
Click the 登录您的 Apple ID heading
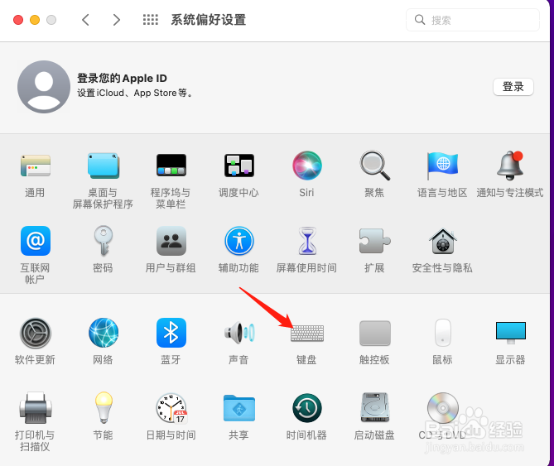click(122, 78)
